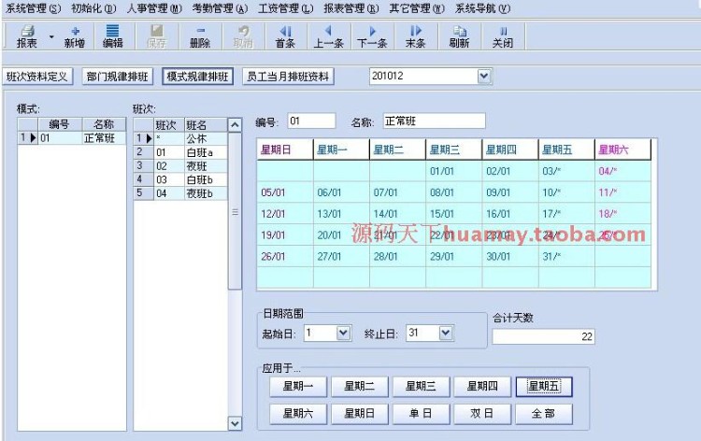Click shift list scroll down arrow
701x441 pixels.
(235, 423)
